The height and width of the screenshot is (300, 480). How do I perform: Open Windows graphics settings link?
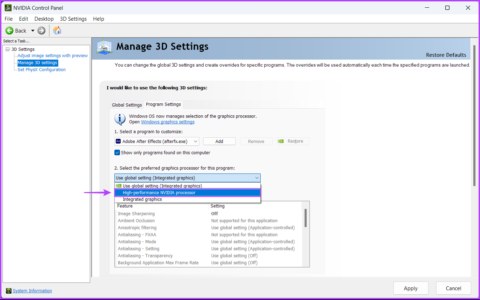(168, 122)
